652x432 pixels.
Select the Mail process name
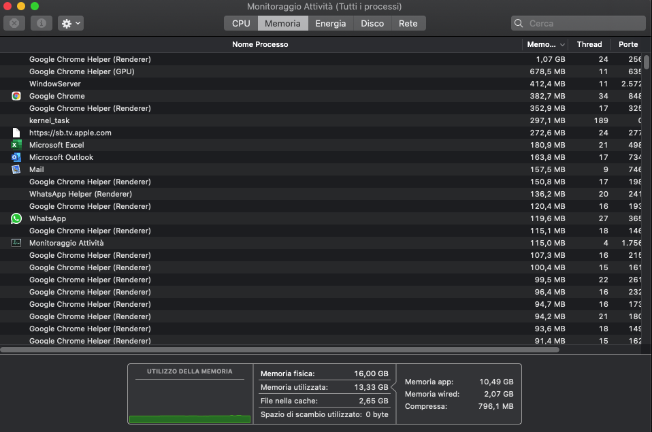click(37, 169)
